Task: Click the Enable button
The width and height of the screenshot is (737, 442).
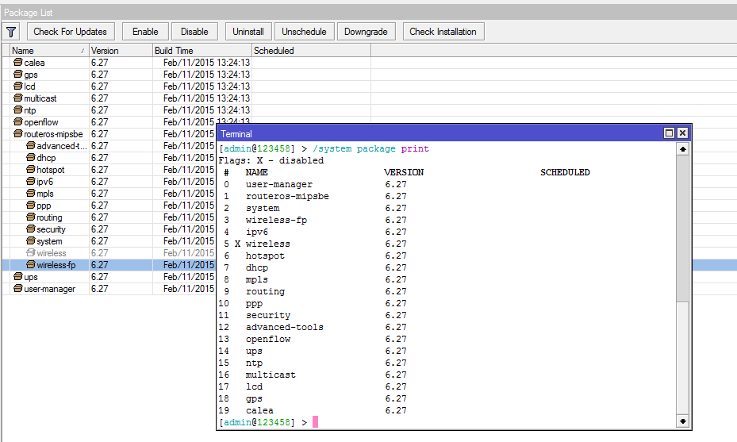Action: click(x=145, y=32)
